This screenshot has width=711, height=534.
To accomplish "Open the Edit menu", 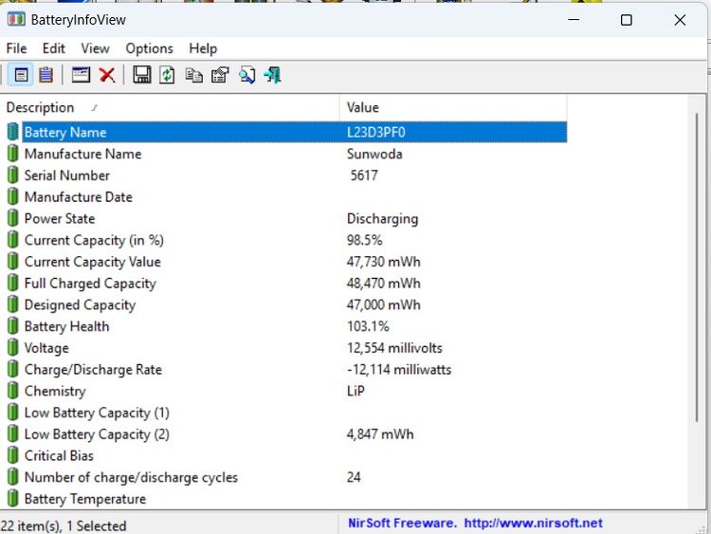I will [x=53, y=48].
